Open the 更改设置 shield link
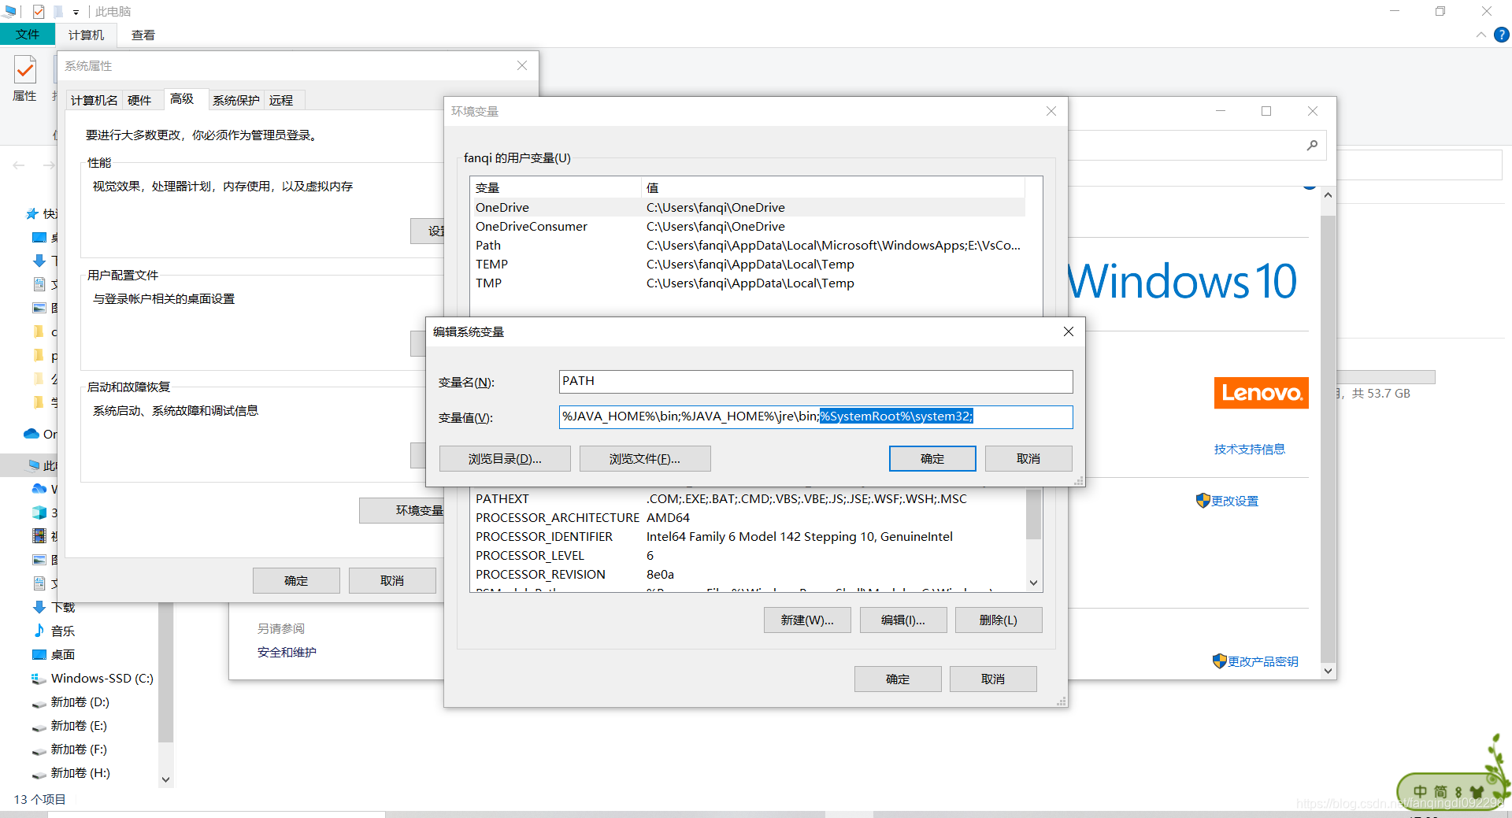This screenshot has height=818, width=1512. coord(1228,501)
